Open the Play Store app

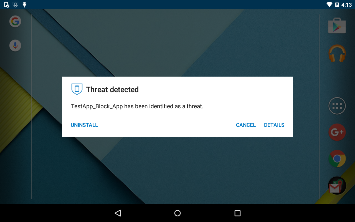337,25
